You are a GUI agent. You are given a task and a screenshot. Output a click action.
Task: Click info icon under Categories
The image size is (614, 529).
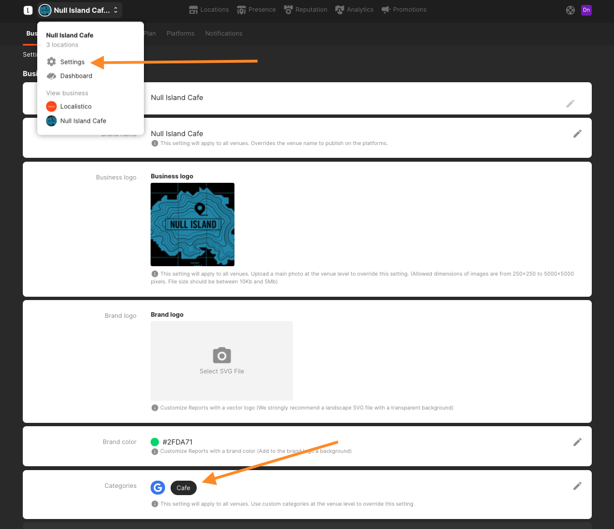pos(154,504)
